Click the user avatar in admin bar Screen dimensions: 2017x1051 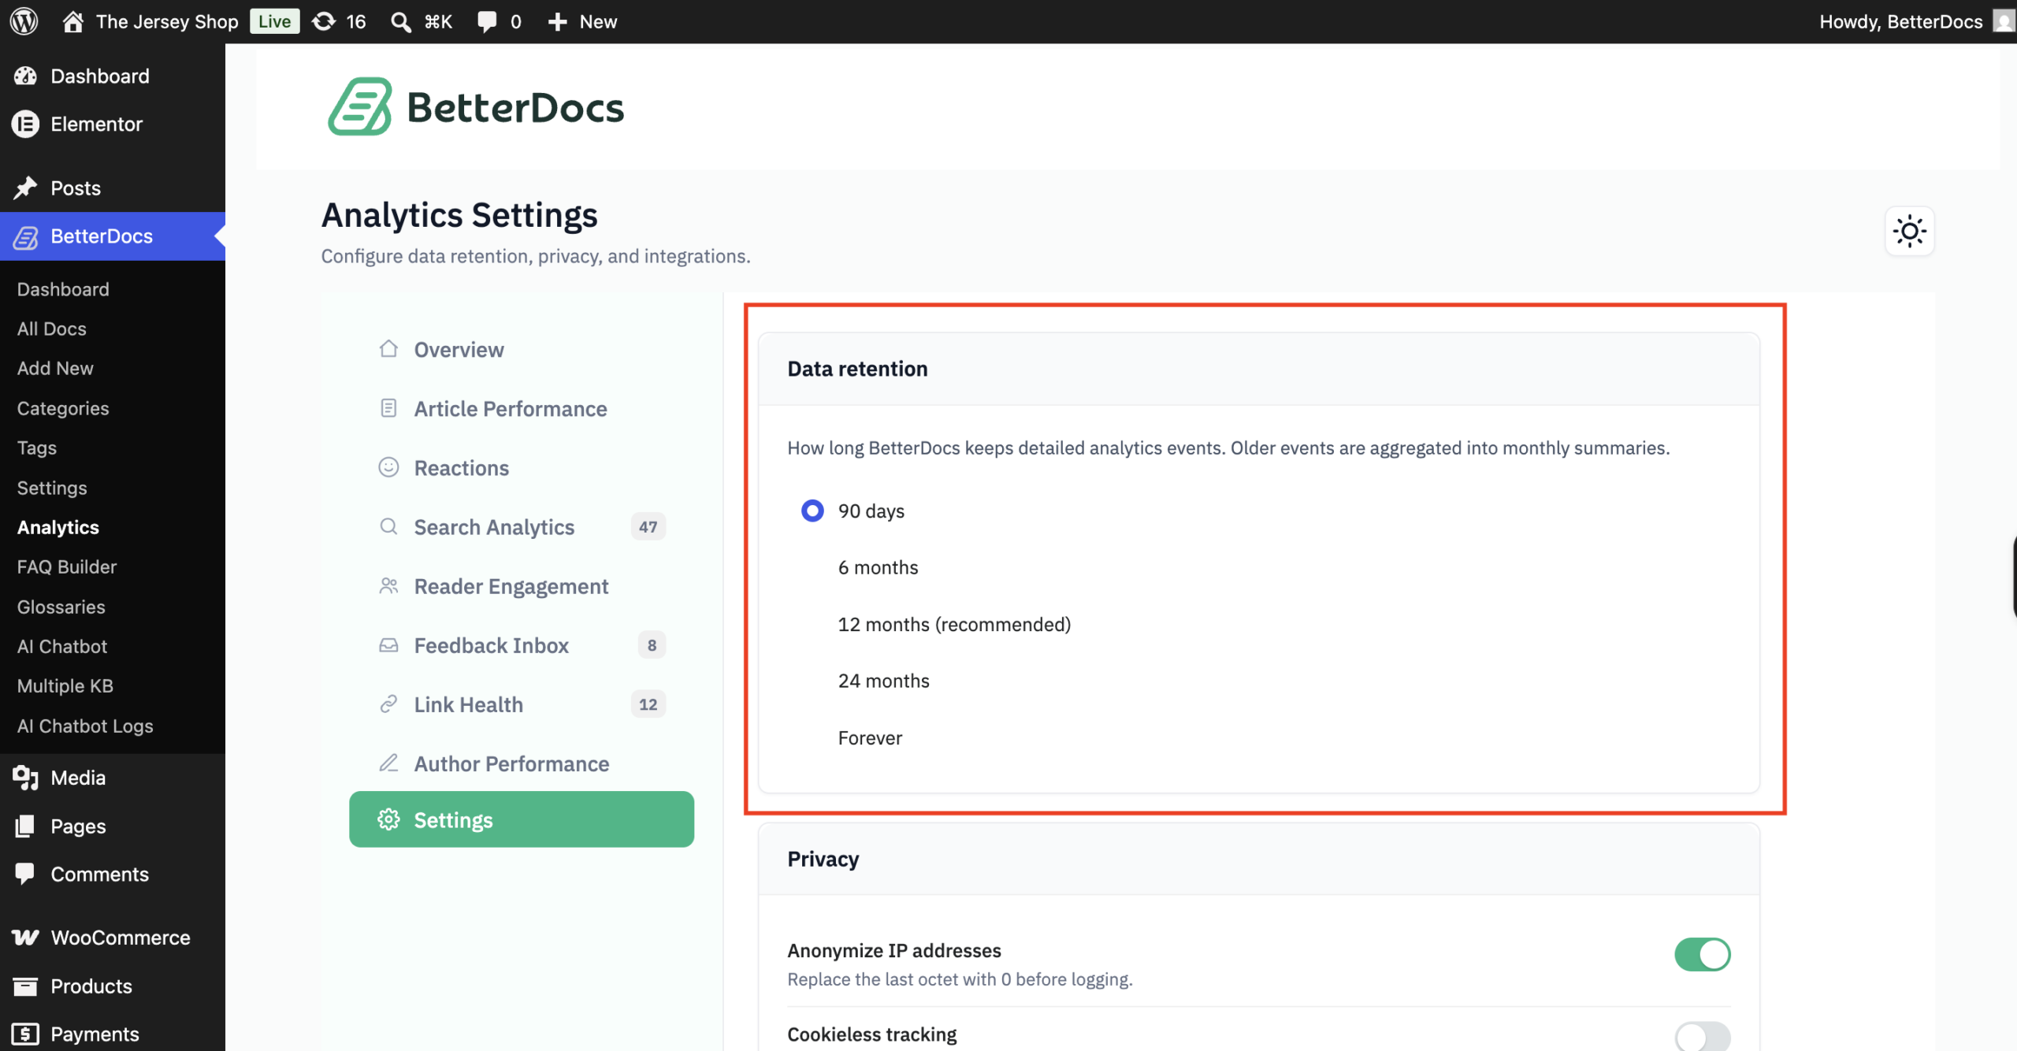2004,21
